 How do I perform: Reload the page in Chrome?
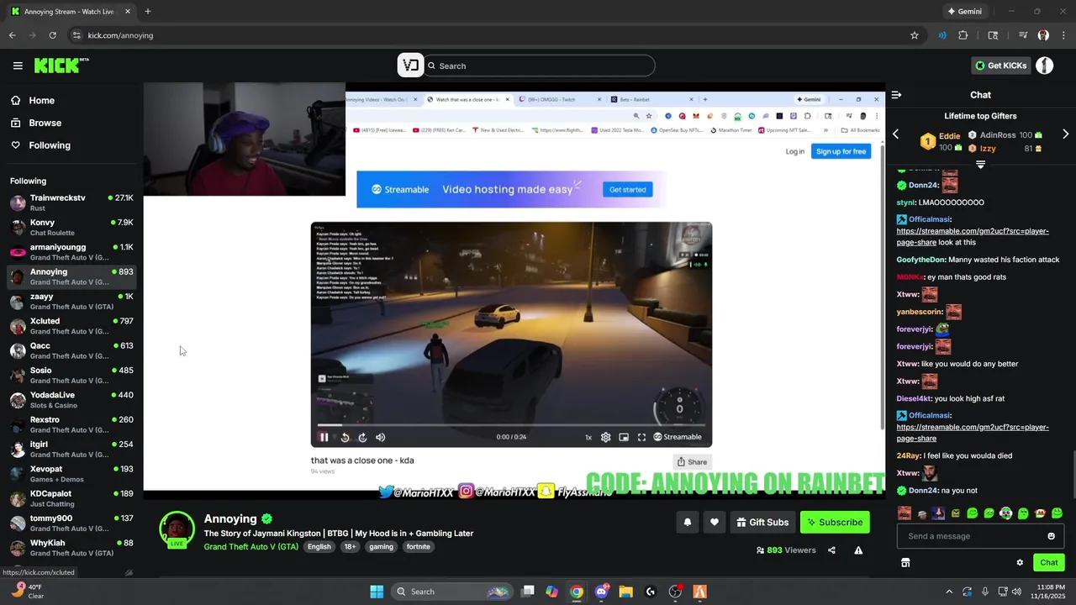(52, 35)
